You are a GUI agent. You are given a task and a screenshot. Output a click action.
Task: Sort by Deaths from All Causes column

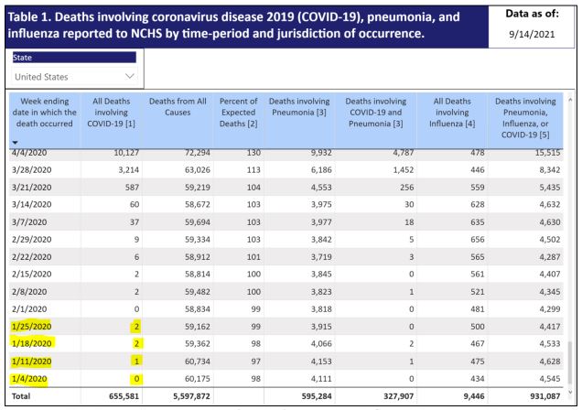(x=178, y=107)
